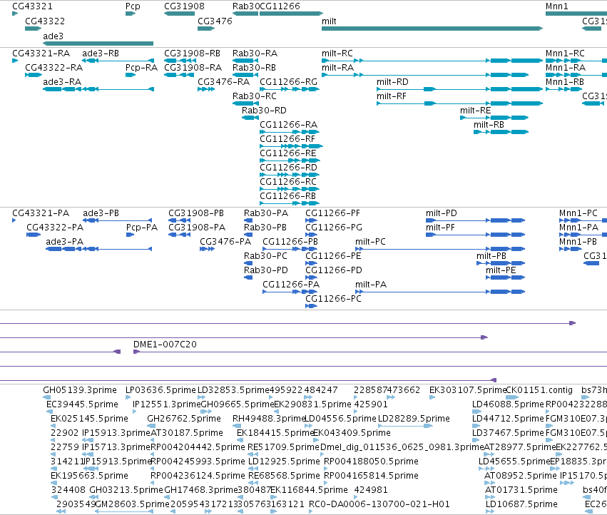Click transcript milt-RA label

pos(337,68)
